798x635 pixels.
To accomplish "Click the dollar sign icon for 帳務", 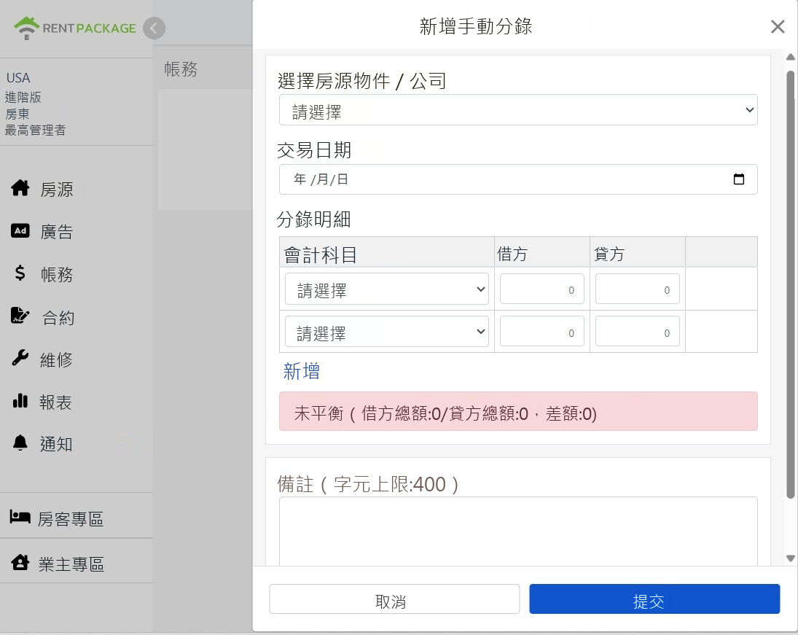I will [20, 273].
